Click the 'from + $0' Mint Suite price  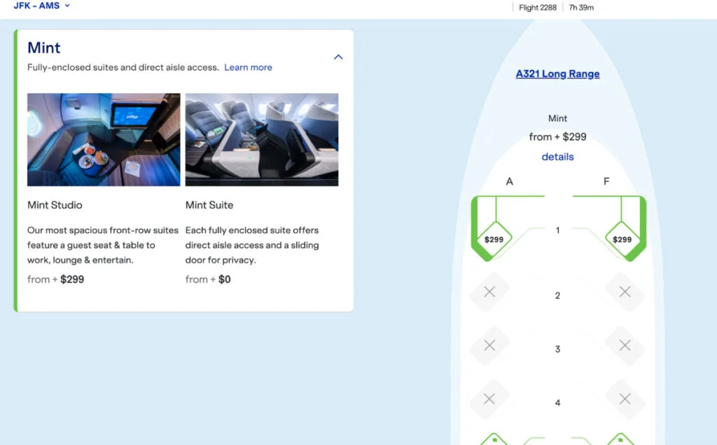click(x=208, y=279)
